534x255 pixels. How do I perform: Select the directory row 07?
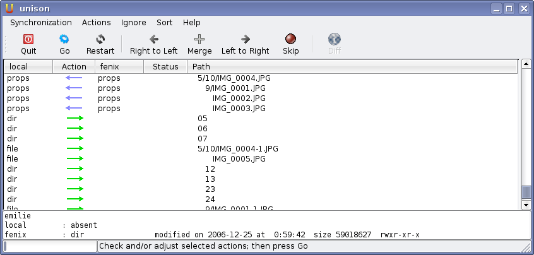pos(261,139)
